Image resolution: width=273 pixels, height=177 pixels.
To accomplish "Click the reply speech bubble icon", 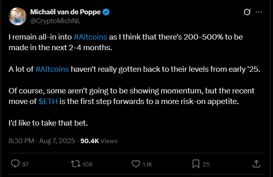I will coord(15,164).
